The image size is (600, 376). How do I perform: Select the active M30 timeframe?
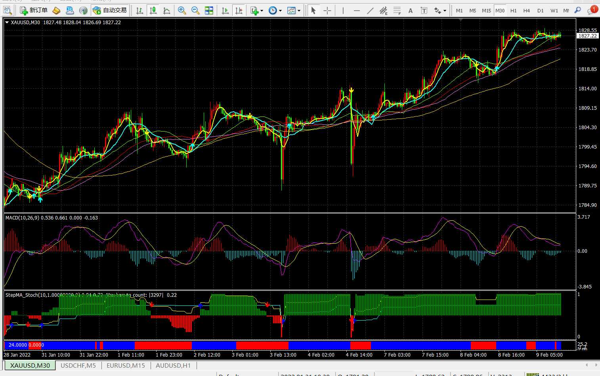tap(500, 11)
